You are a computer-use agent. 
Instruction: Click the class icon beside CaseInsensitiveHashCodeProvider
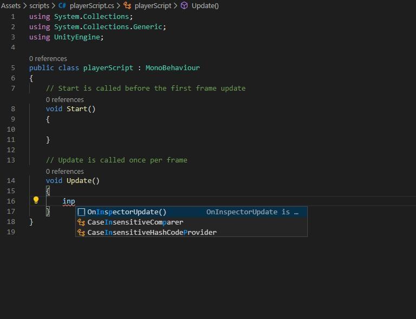pos(81,233)
